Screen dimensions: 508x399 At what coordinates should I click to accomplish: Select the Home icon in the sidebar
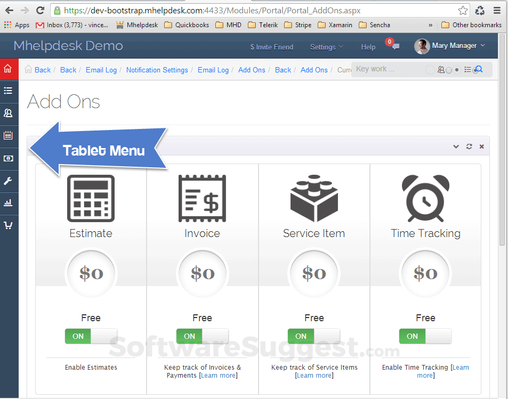9,69
